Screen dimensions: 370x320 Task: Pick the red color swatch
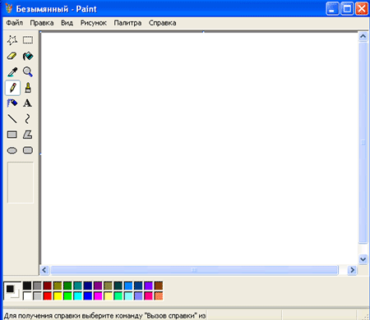click(x=48, y=296)
